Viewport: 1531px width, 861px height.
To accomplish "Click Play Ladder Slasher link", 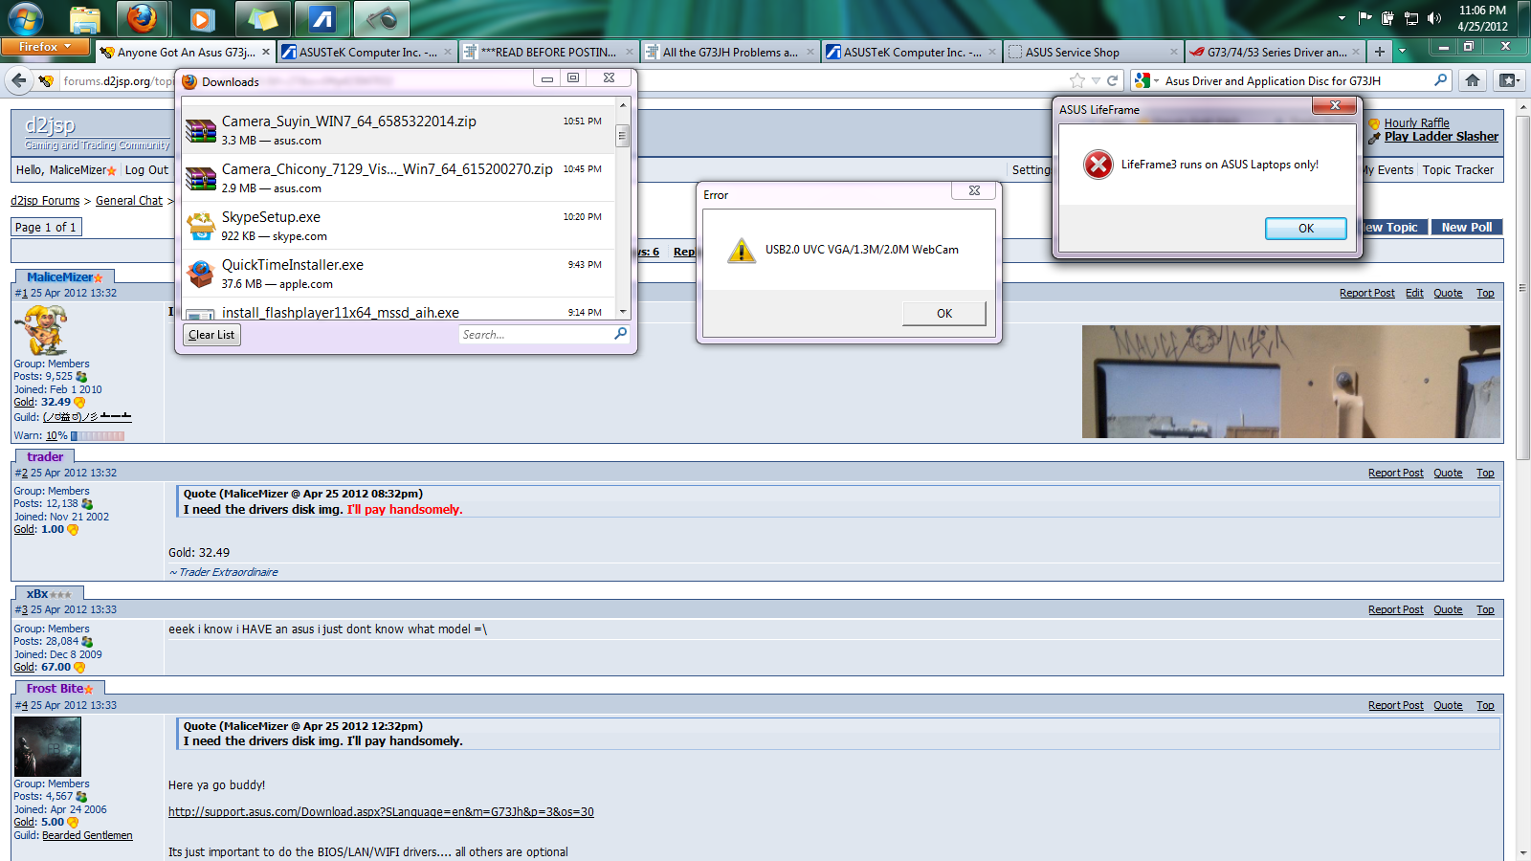I will point(1441,137).
